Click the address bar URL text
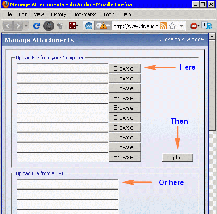Screen dimensions: 217x214 tap(135, 26)
